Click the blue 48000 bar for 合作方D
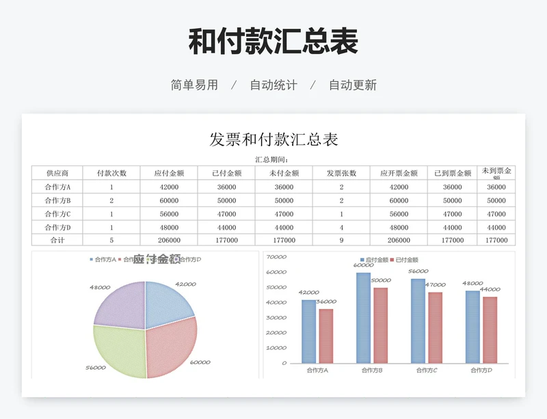 pyautogui.click(x=472, y=327)
